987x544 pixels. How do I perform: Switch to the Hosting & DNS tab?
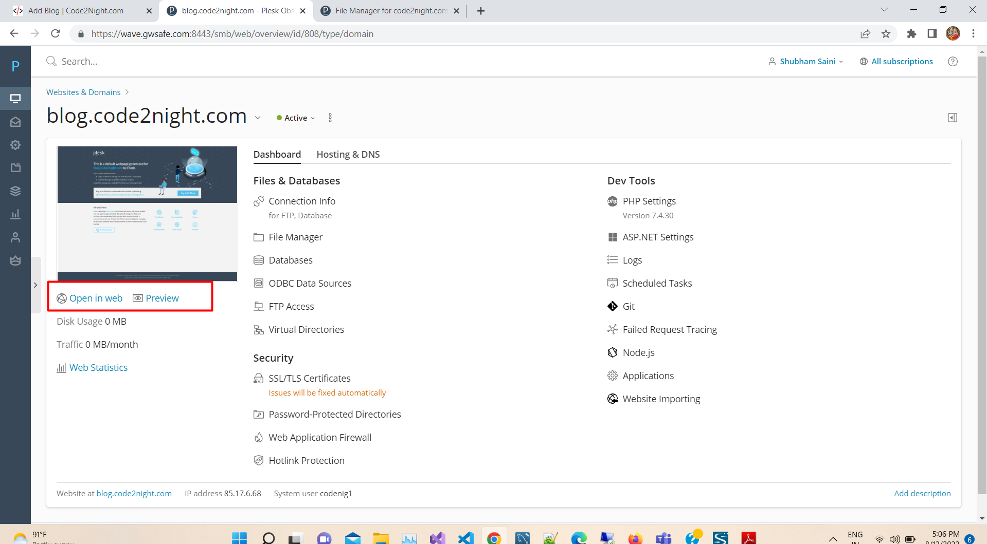(x=348, y=155)
